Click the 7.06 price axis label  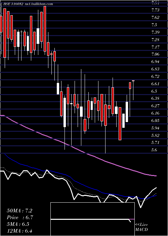click(155, 54)
